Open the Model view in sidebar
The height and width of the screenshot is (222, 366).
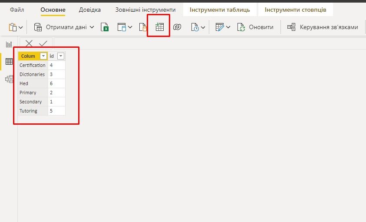tap(9, 79)
